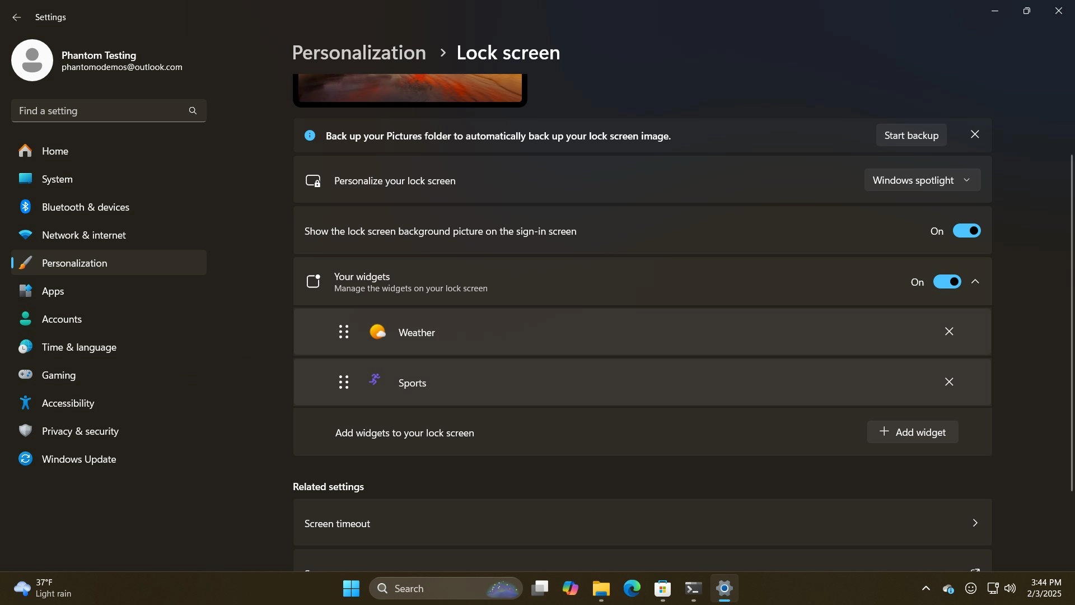Click the Start backup button
Screen dimensions: 1075x605
coord(911,136)
